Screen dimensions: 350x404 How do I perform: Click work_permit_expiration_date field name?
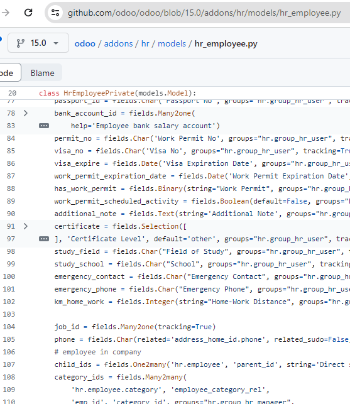(111, 176)
